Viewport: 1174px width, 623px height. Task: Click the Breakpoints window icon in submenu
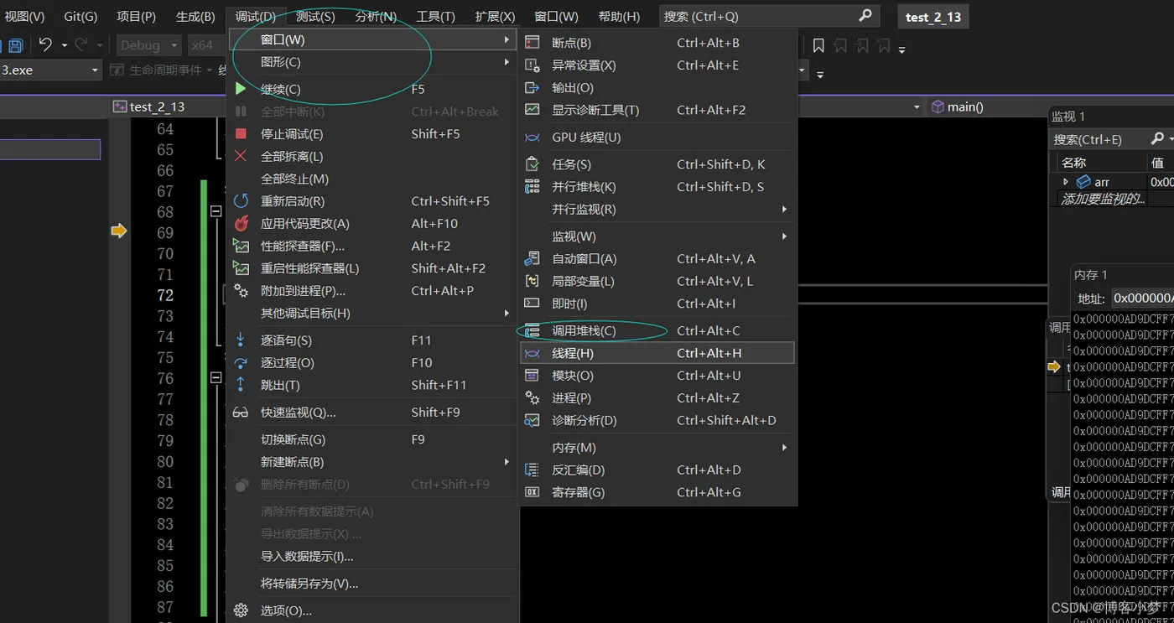(x=532, y=42)
